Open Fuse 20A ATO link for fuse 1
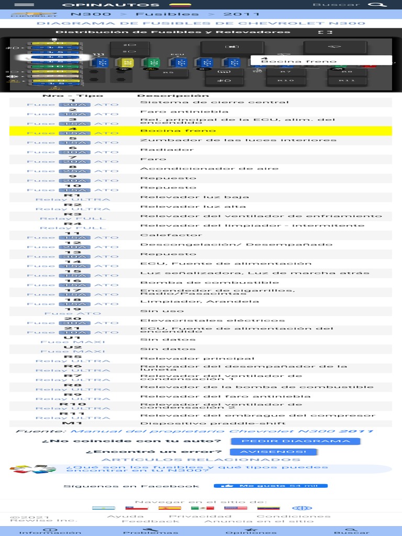402x536 pixels. (x=73, y=105)
